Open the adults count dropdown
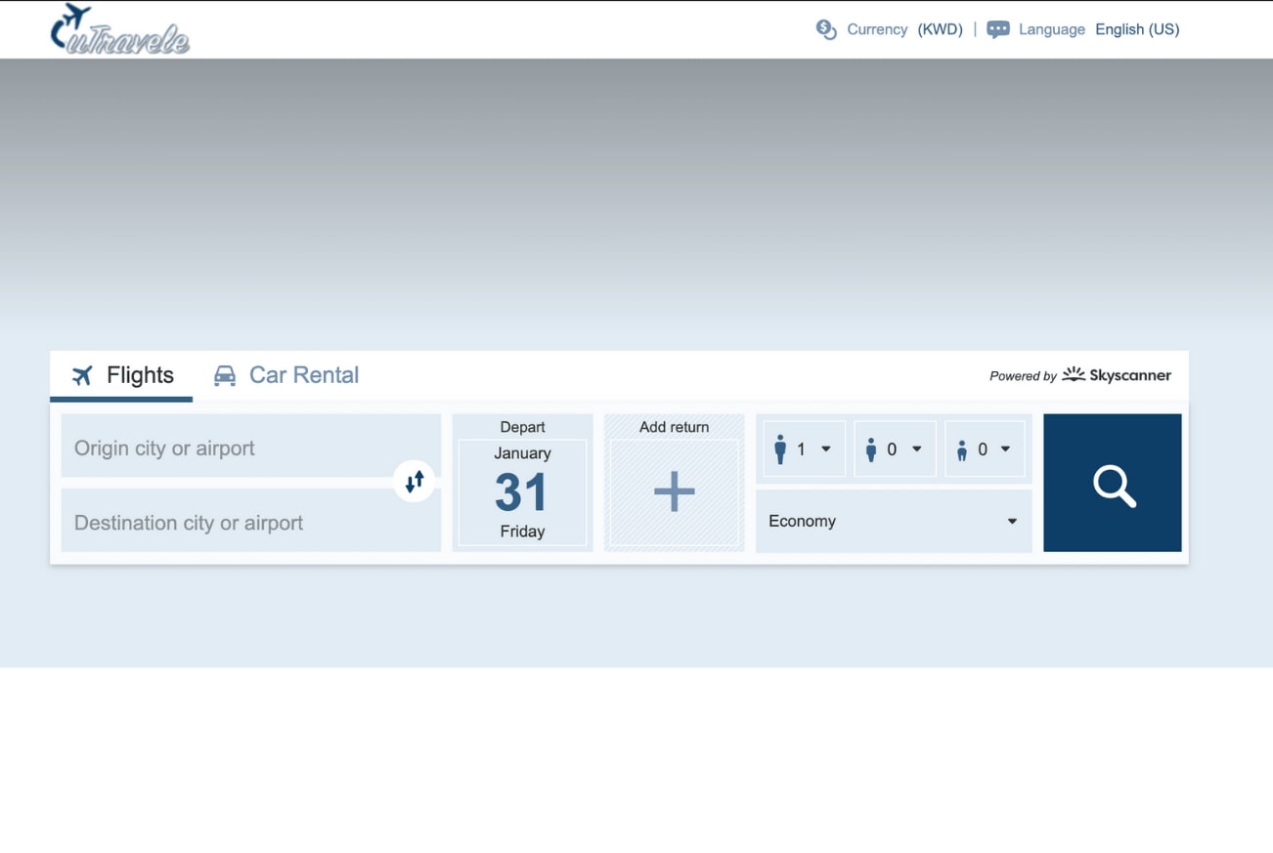This screenshot has width=1273, height=853. point(804,448)
